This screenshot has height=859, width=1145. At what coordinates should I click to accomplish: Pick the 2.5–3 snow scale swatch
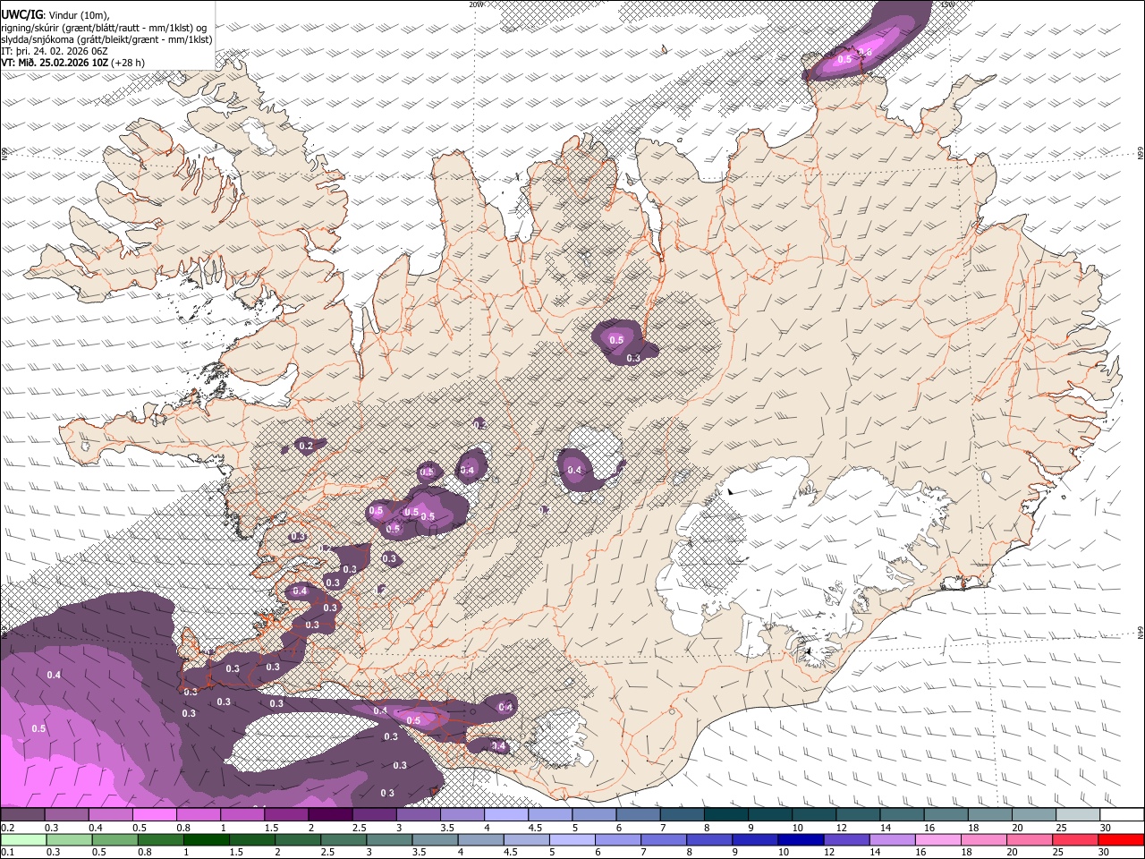374,814
